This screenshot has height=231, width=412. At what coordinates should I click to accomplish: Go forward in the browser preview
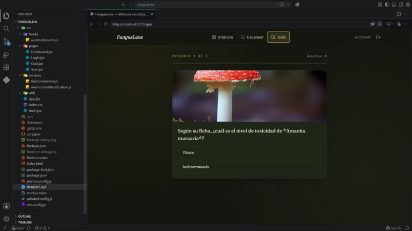[x=99, y=24]
